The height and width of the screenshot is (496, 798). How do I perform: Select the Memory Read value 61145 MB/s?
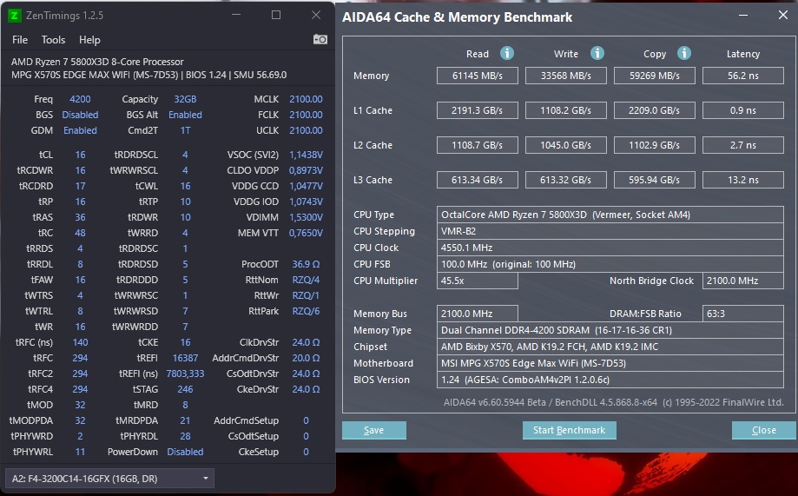pyautogui.click(x=478, y=76)
